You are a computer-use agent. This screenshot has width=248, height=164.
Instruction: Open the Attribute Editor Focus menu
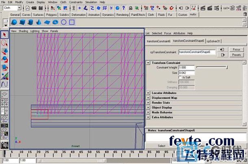168,33
